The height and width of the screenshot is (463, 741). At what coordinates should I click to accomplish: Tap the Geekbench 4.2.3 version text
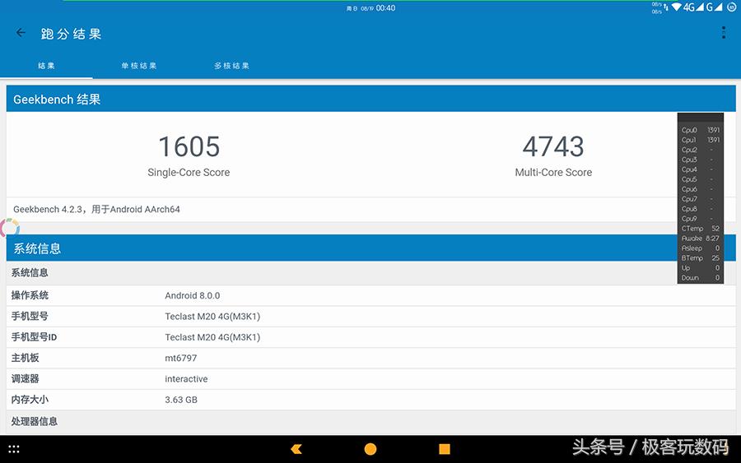pyautogui.click(x=96, y=209)
